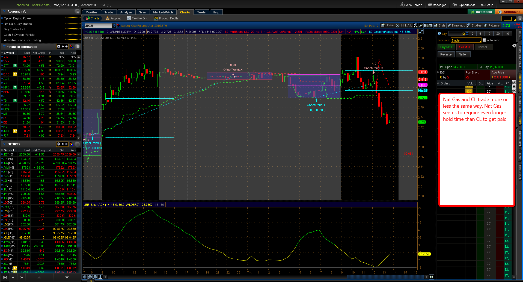Open sidebar customize wrench icon at bottom
523x282 pixels.
tap(21, 277)
